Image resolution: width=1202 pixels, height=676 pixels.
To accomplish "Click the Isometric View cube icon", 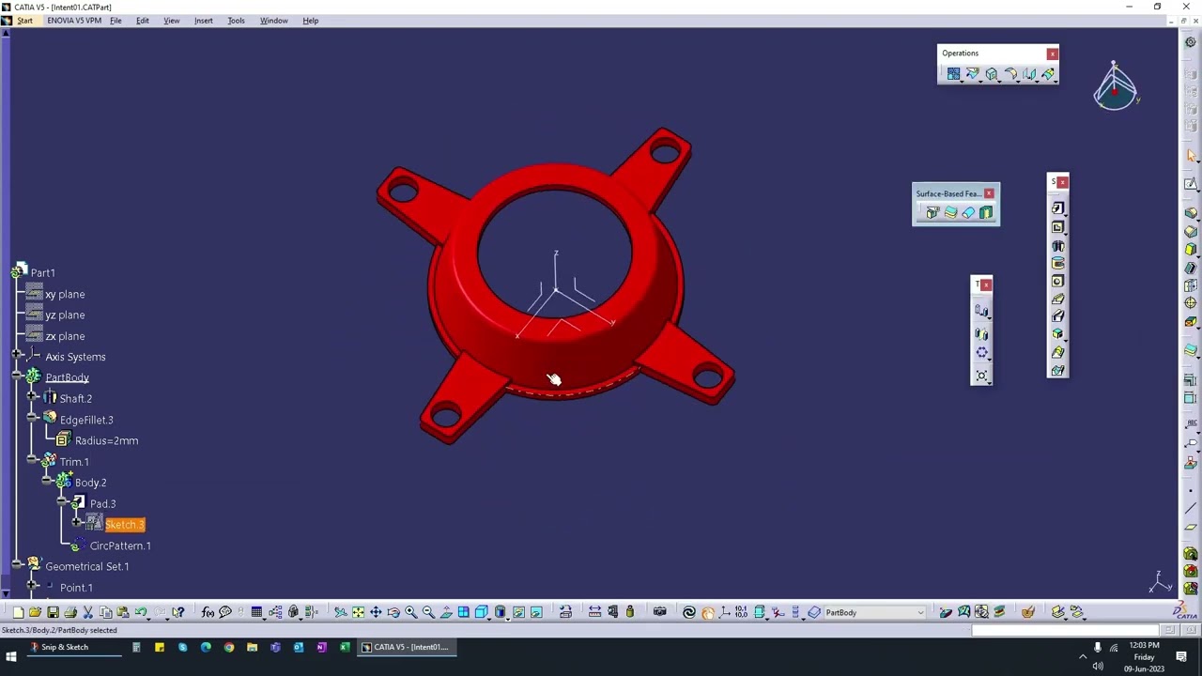I will [x=481, y=612].
